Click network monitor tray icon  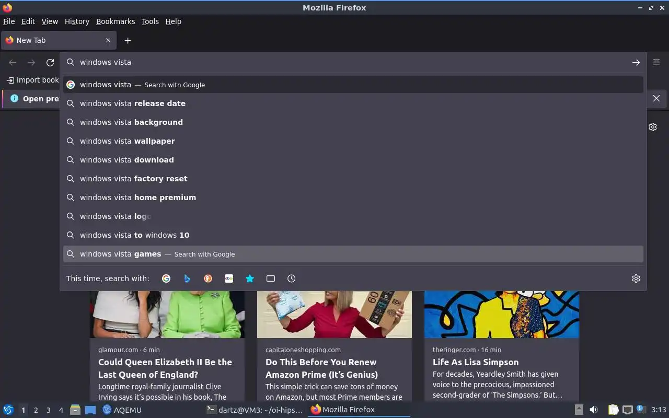point(628,410)
